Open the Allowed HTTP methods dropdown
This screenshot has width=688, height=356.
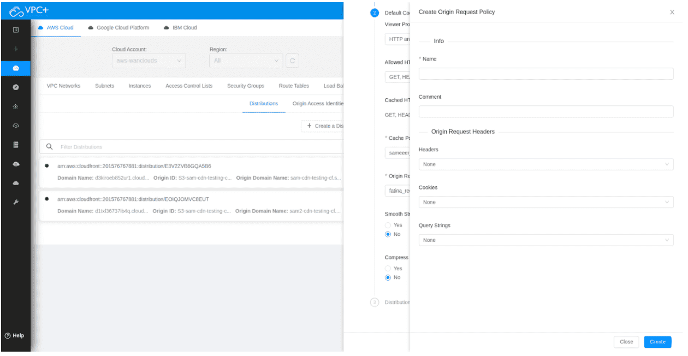click(398, 77)
